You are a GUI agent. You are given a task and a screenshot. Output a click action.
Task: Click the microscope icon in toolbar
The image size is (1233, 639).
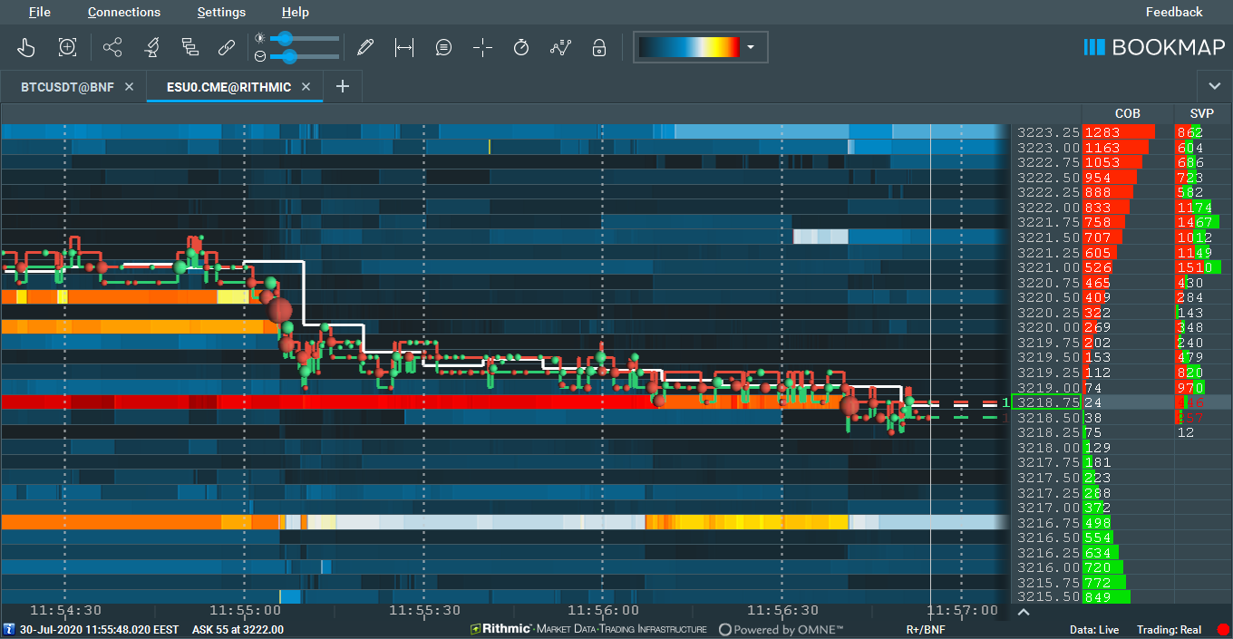(x=150, y=47)
